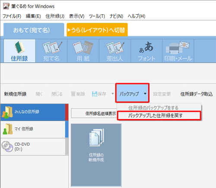Click the 住所録の新規作成 documents icon
This screenshot has width=216, height=188.
click(96, 137)
